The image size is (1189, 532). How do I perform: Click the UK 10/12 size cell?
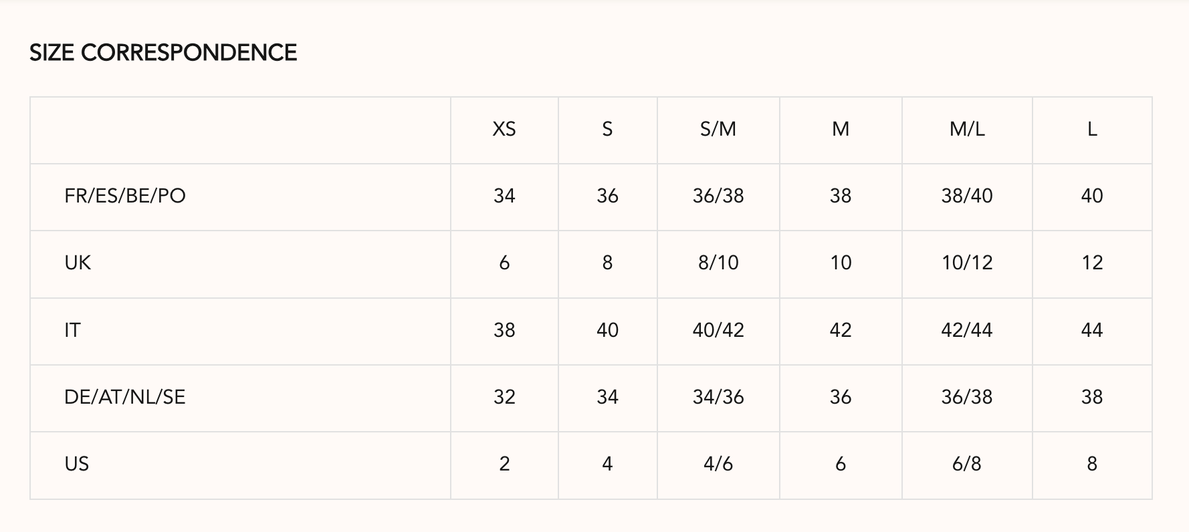(x=967, y=263)
